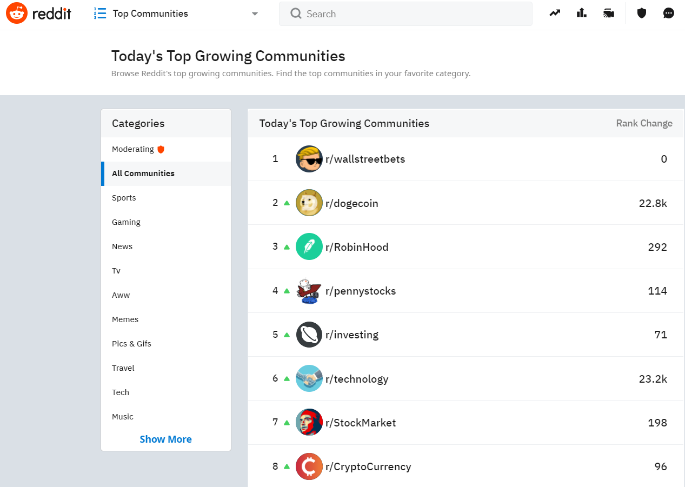The image size is (685, 487).
Task: Choose the Pics & Gifs category
Action: (x=131, y=344)
